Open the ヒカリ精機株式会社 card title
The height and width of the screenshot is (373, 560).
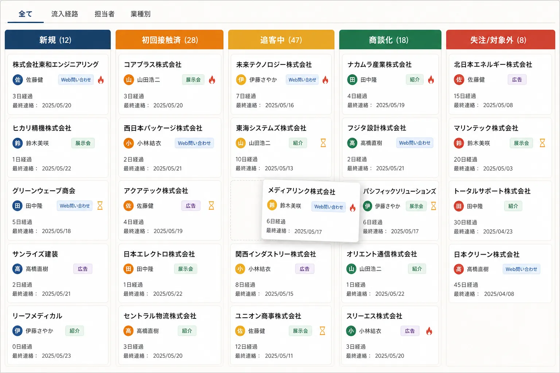click(42, 128)
